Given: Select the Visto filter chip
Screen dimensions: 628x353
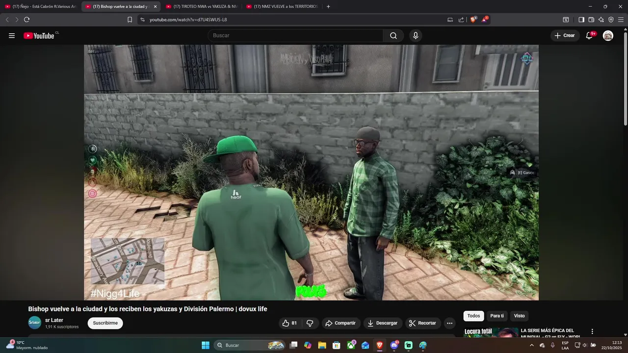Looking at the screenshot, I should click(519, 316).
